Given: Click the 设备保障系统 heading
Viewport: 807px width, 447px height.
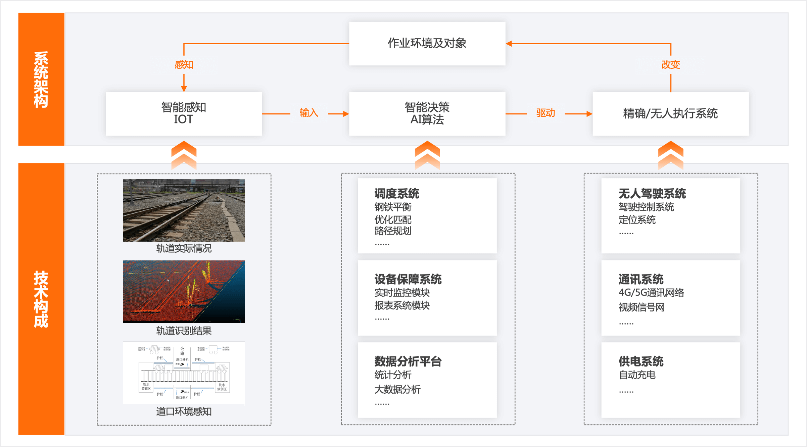Looking at the screenshot, I should [x=408, y=279].
